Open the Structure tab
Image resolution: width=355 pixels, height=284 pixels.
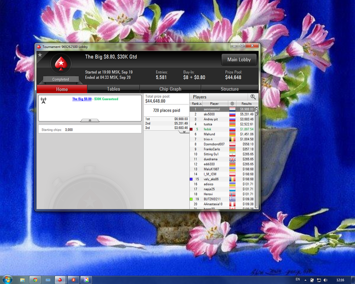pyautogui.click(x=230, y=89)
